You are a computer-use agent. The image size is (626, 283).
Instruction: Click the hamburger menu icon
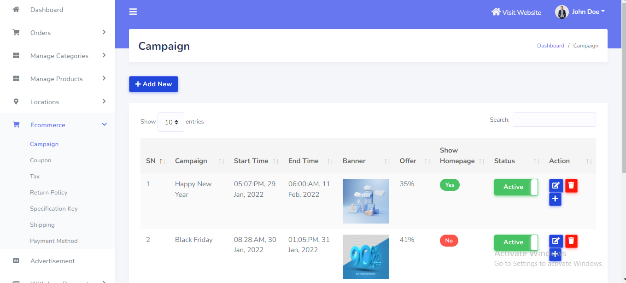point(133,12)
